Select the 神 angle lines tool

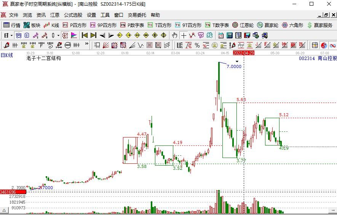point(284,45)
